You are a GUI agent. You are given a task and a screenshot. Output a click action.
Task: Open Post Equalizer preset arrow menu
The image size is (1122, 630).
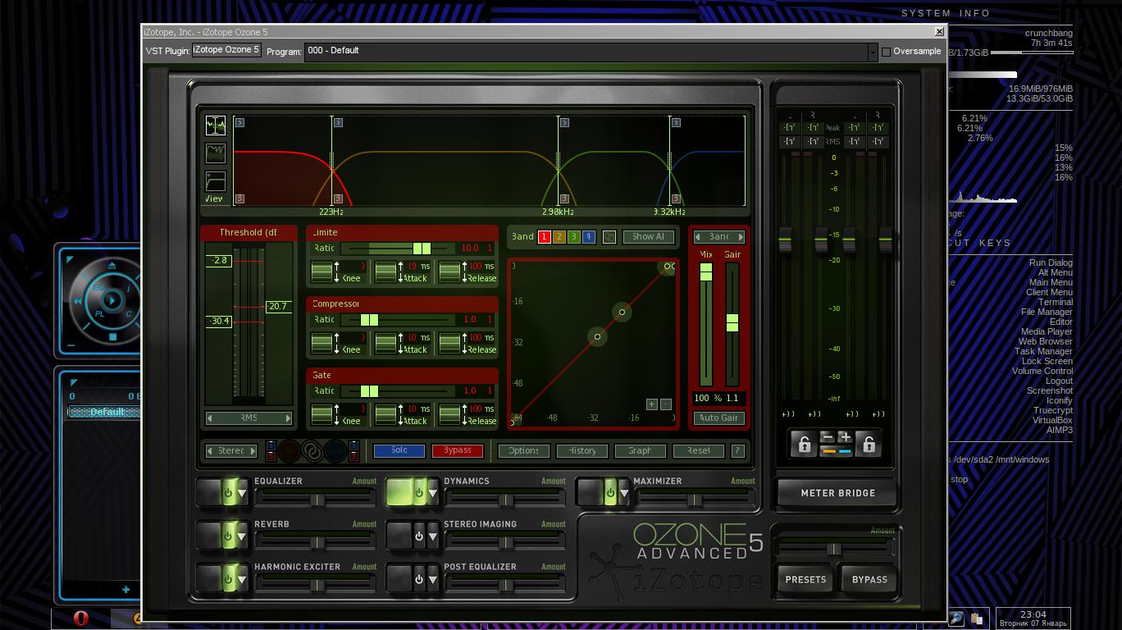432,578
